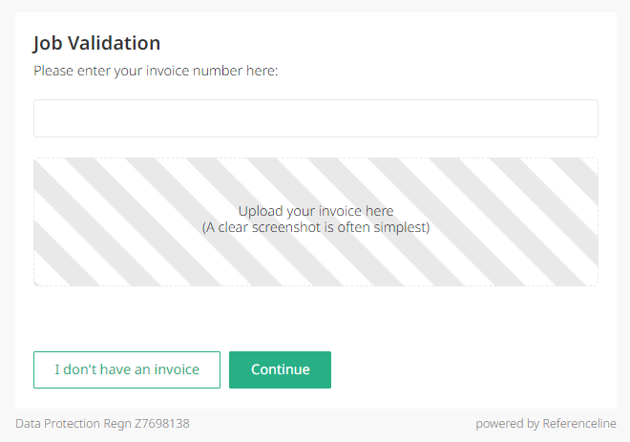Select the "Job Validation" heading
The image size is (630, 442).
point(96,43)
